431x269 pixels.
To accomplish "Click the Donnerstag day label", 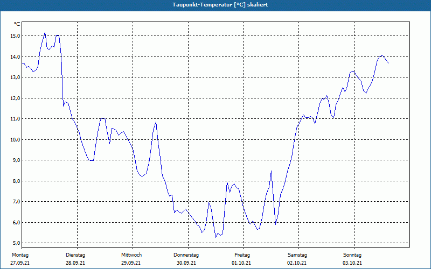I will 186,255.
